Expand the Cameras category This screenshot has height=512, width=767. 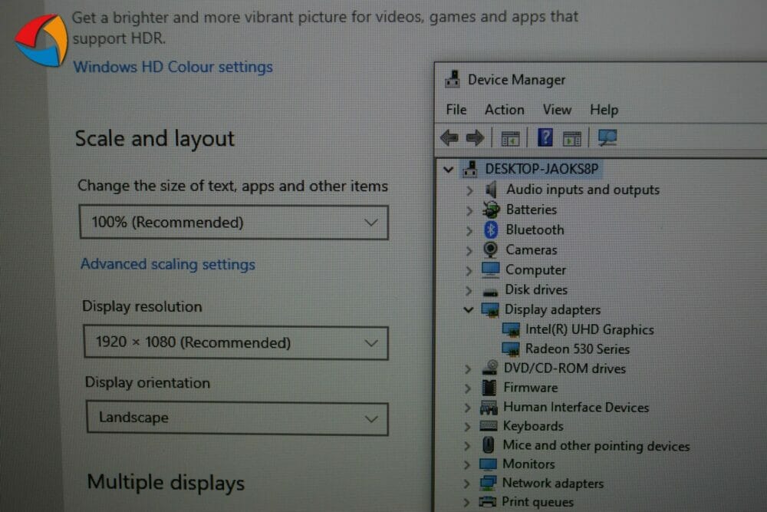click(469, 250)
